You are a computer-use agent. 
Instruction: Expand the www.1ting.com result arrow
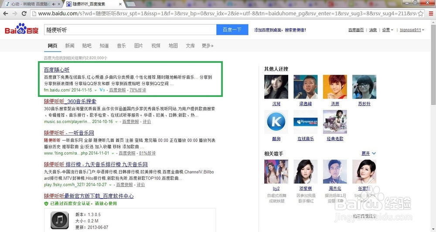[112, 154]
